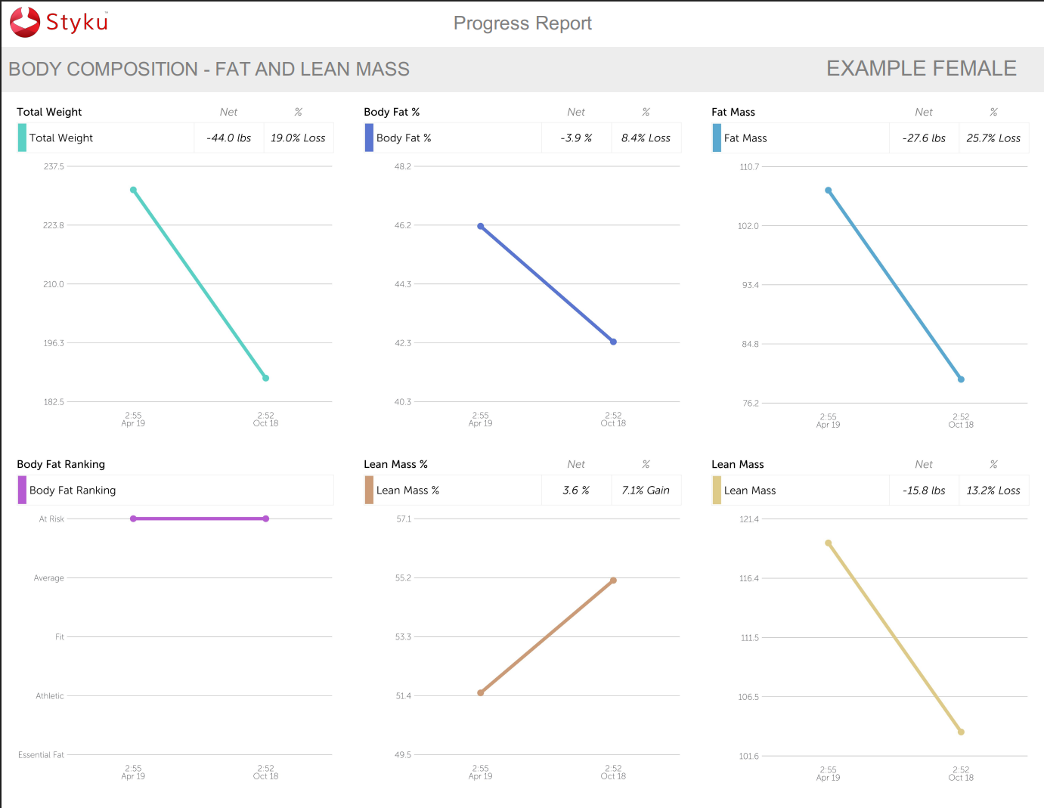1044x808 pixels.
Task: Click the purple Body Fat Ranking swatch
Action: click(x=22, y=490)
